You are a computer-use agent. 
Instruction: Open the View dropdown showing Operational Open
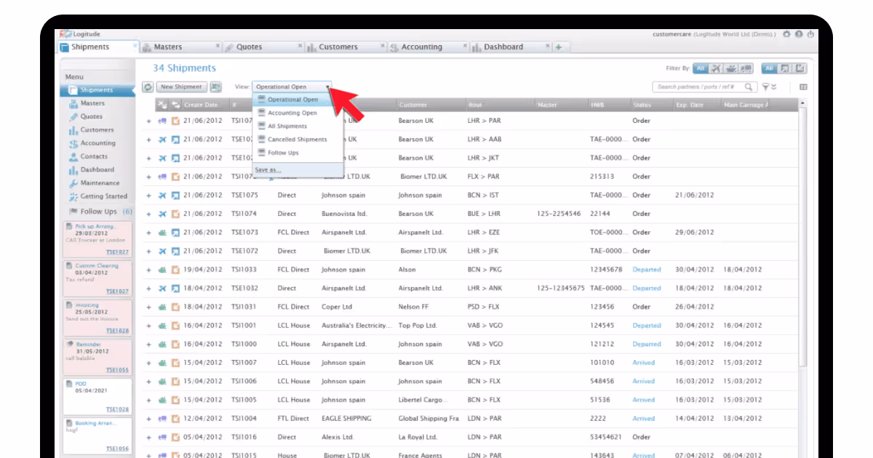click(x=292, y=87)
